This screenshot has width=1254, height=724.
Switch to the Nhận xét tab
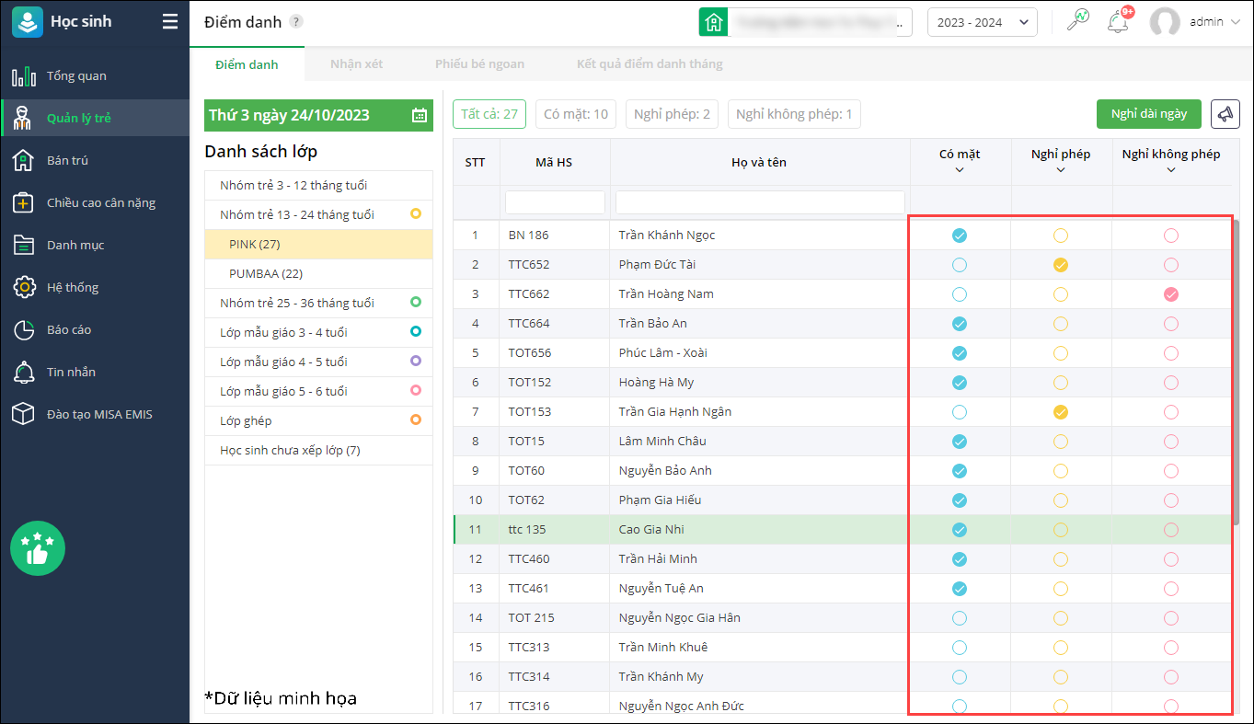click(357, 64)
